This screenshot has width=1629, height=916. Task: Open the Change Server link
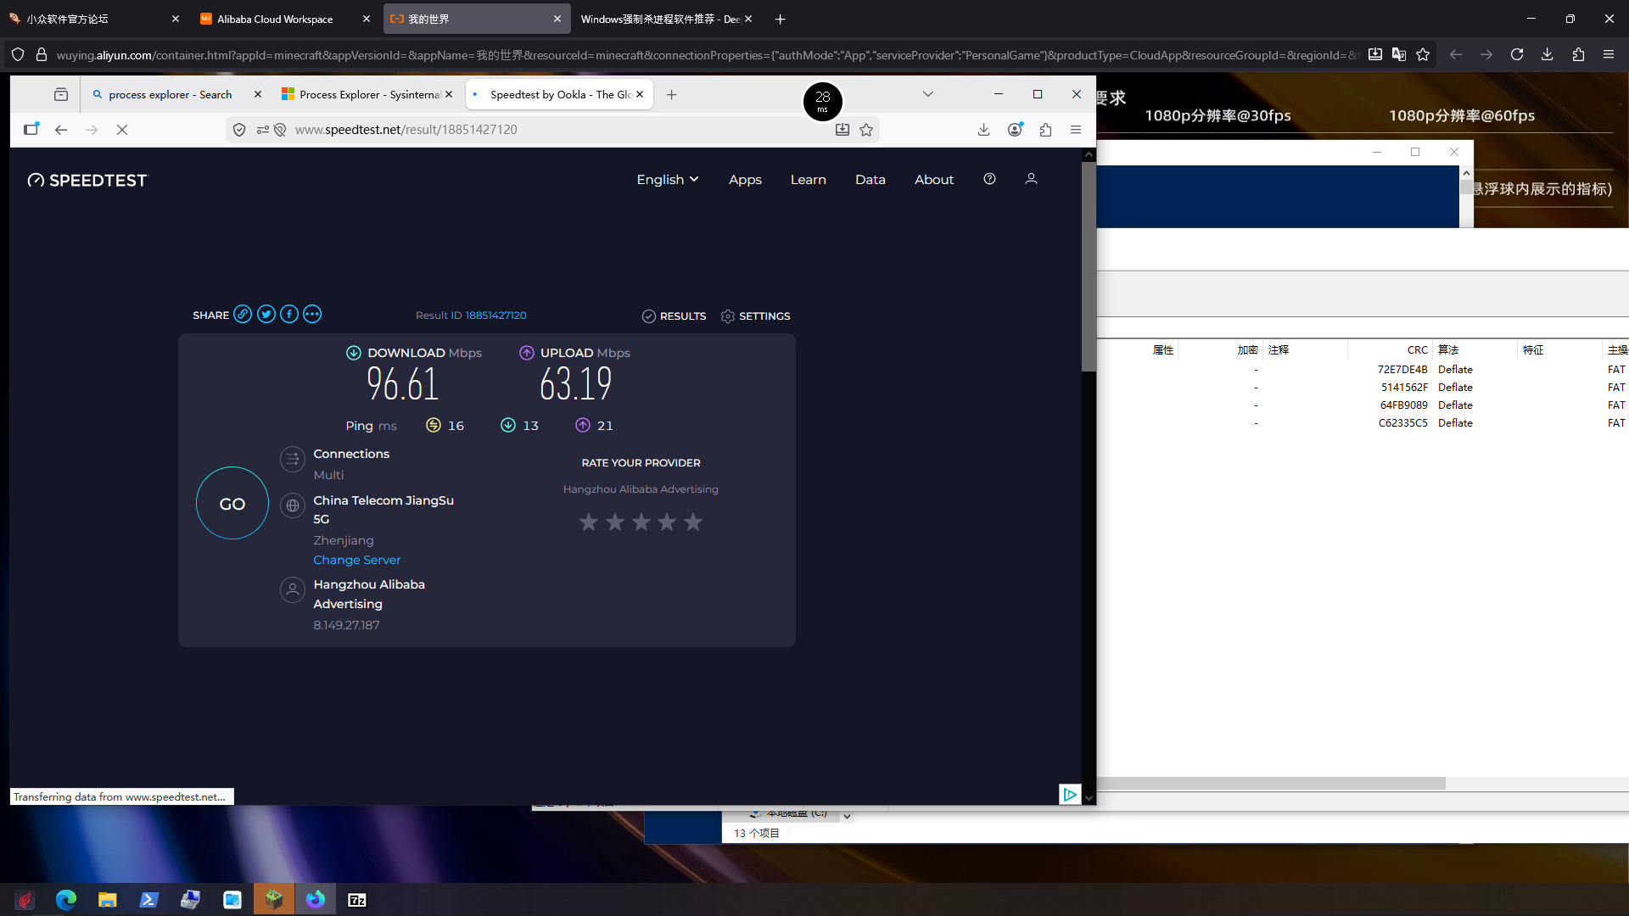(356, 560)
